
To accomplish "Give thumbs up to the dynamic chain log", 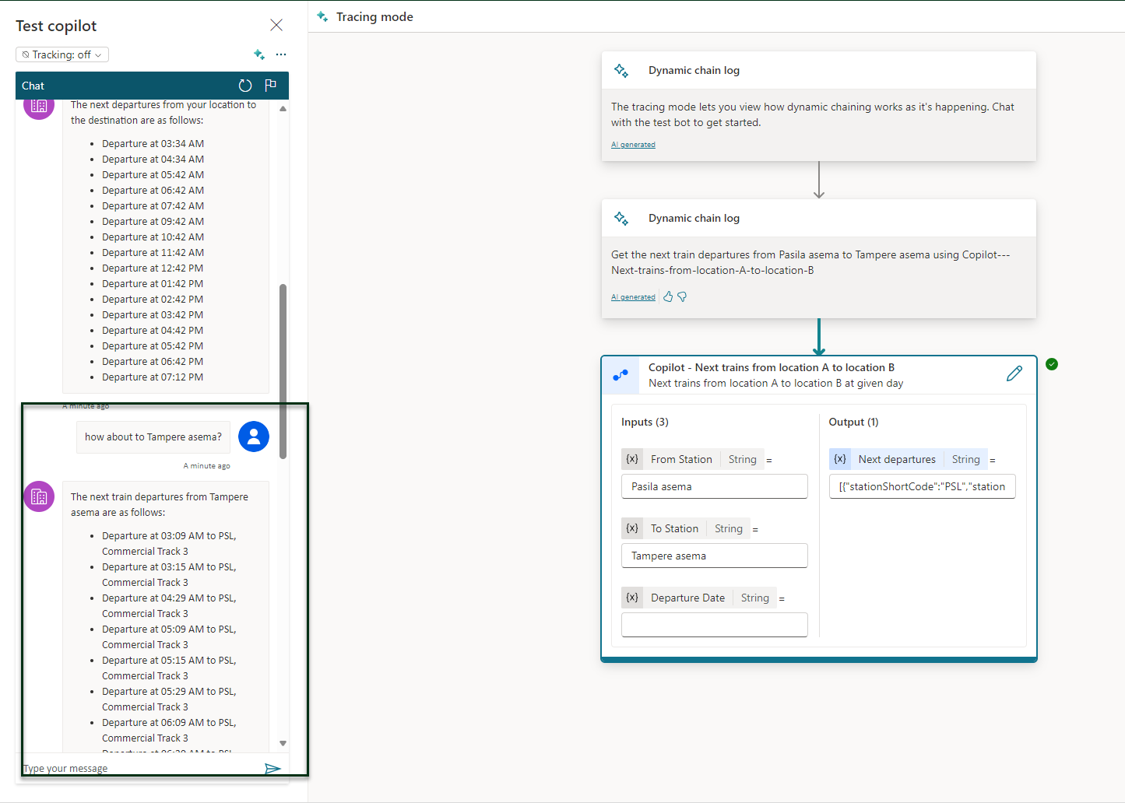I will pos(668,296).
